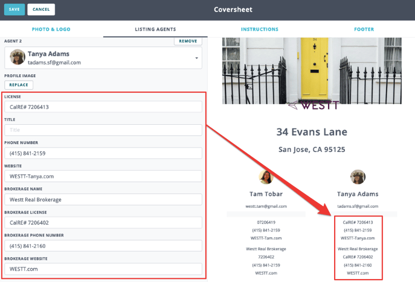This screenshot has width=415, height=282.
Task: Focus the empty Title field
Action: click(103, 130)
